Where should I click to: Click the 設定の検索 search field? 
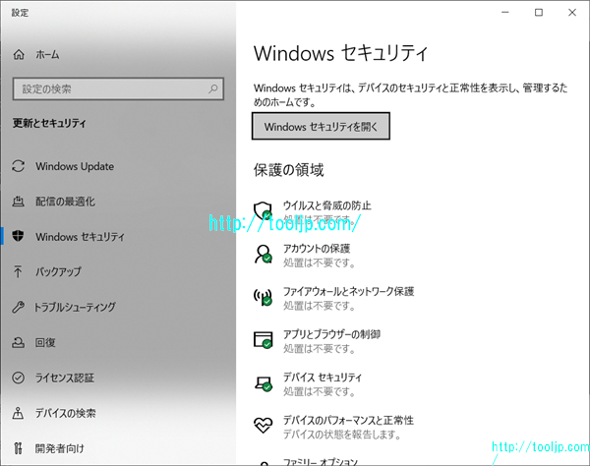coord(118,89)
